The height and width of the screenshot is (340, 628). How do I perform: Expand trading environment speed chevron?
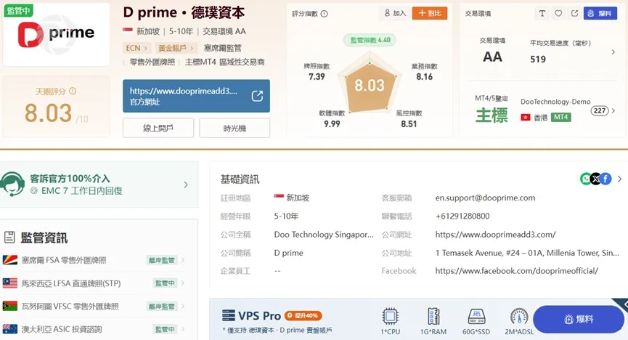point(613,52)
